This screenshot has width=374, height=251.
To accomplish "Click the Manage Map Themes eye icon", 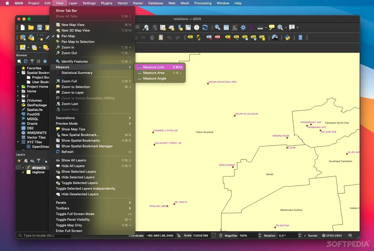I will coord(32,161).
